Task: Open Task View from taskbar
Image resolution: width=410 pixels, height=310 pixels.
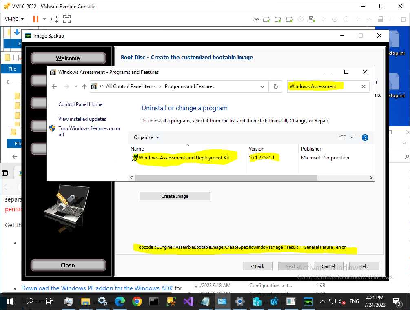Action: (x=49, y=301)
